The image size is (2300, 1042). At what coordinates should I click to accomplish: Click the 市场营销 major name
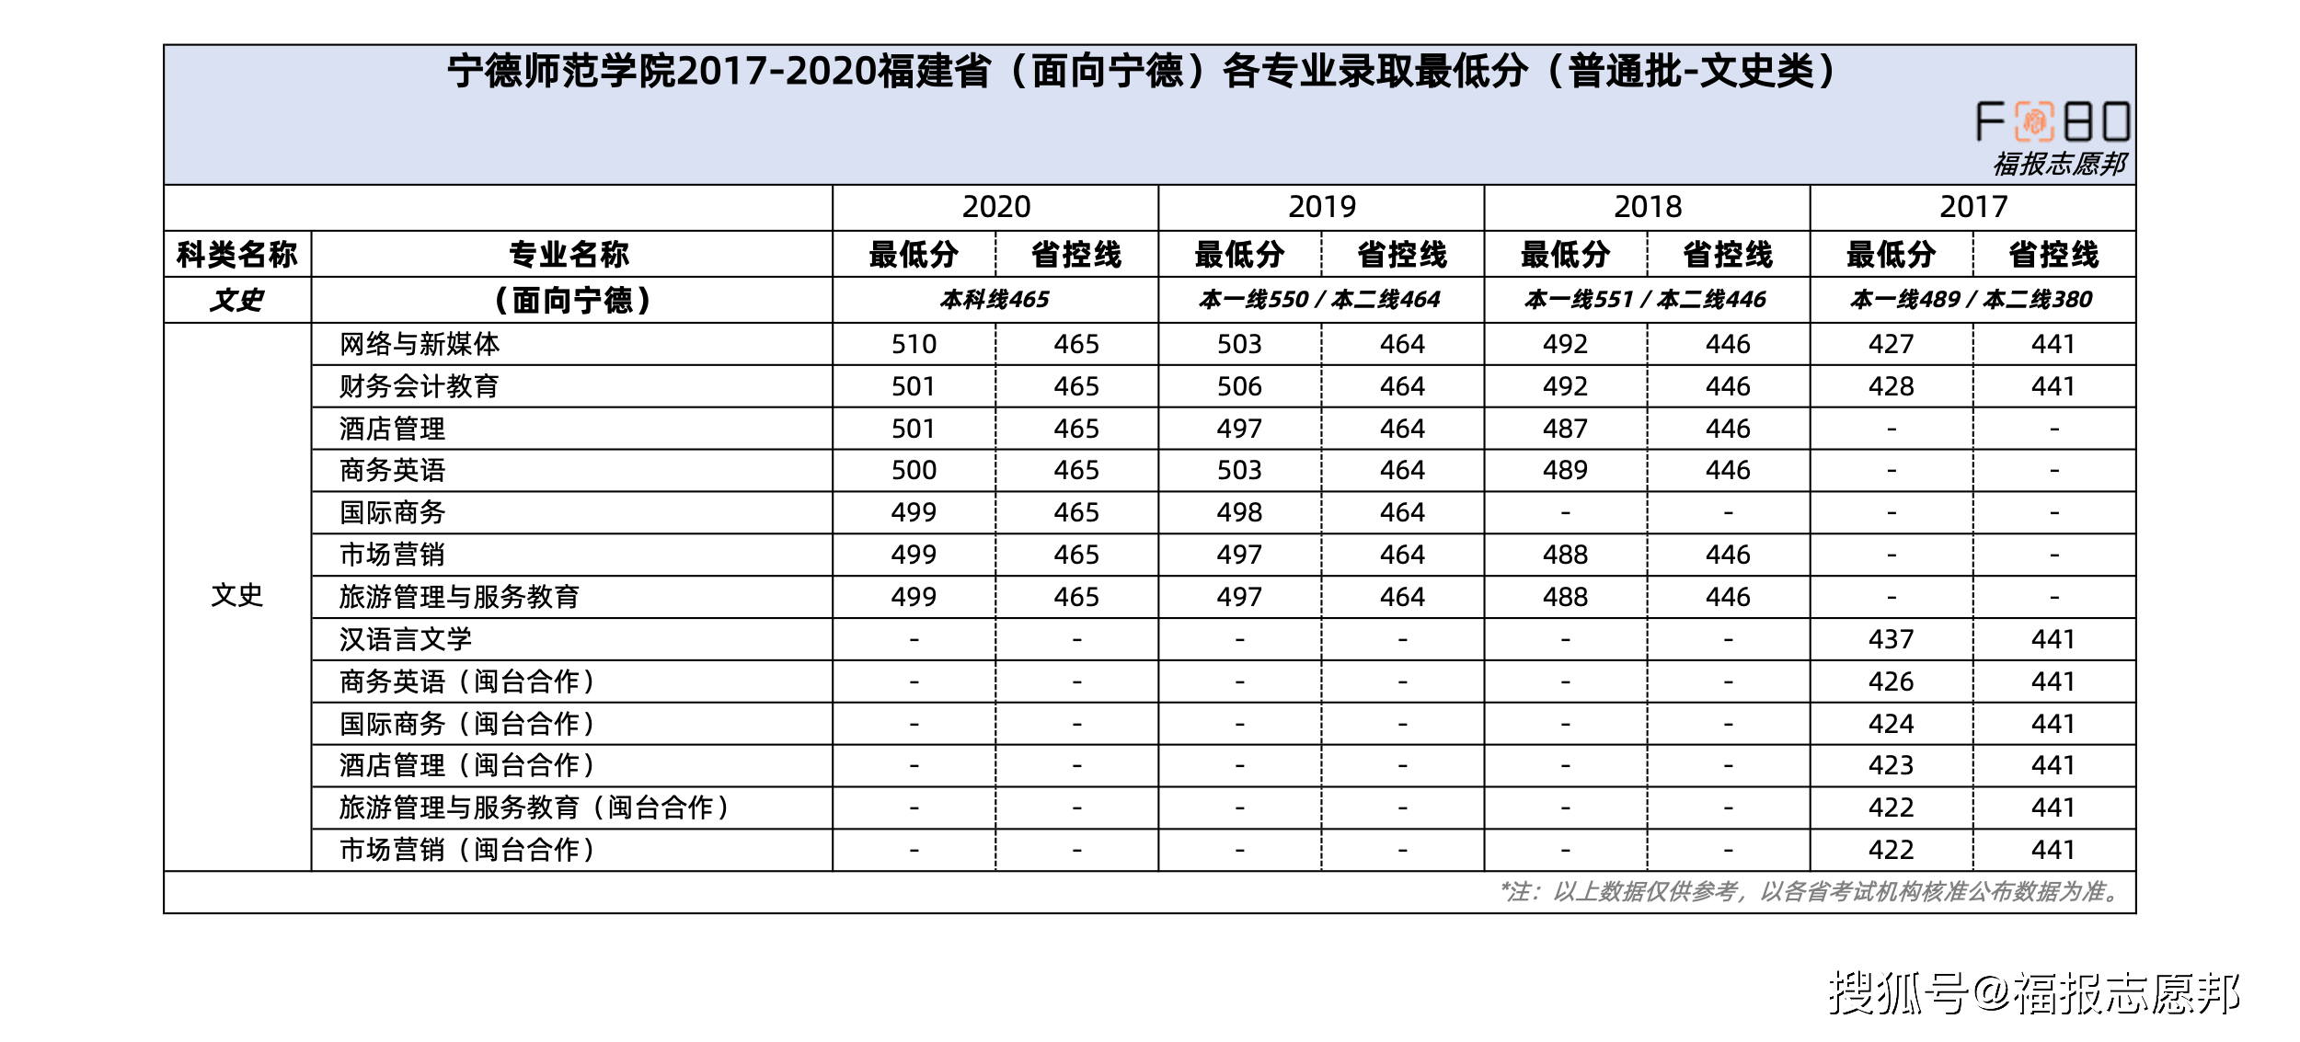[x=392, y=555]
